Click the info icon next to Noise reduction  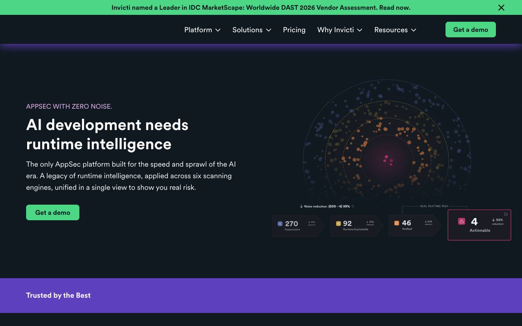(x=353, y=206)
